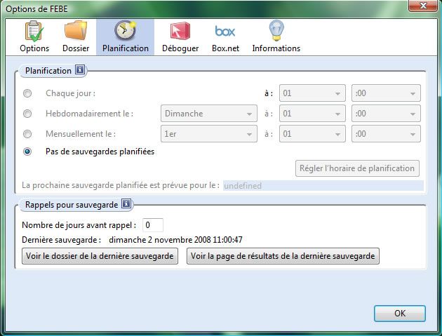This screenshot has height=336, width=442.
Task: Click the date dimanche 2 novembre 2008 11:00:47
Action: tap(175, 240)
